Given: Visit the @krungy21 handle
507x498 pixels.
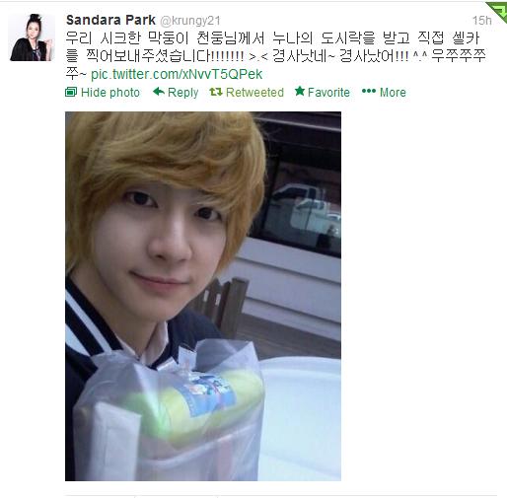Looking at the screenshot, I should pos(190,21).
